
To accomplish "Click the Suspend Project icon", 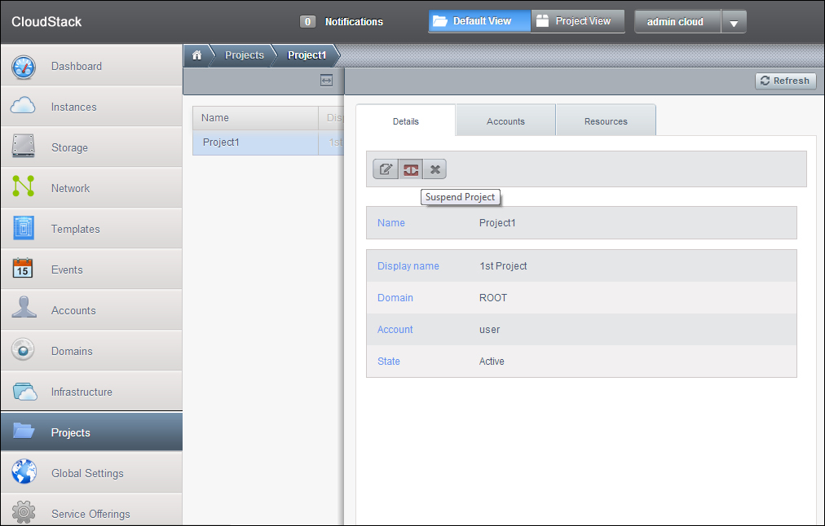I will click(x=411, y=169).
